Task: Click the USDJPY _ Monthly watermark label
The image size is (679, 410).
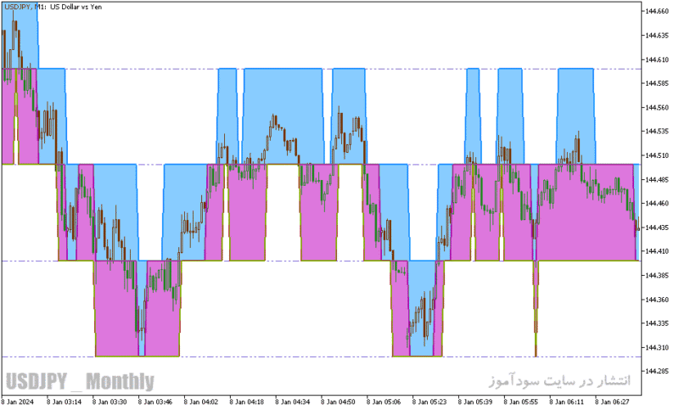Action: click(80, 381)
